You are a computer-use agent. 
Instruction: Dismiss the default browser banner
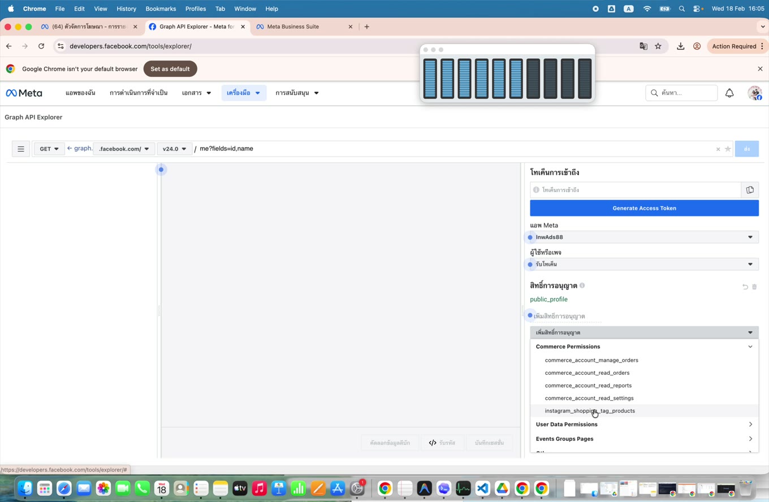(760, 69)
